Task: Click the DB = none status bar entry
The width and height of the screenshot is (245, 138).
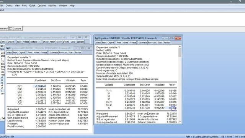Action: [227, 136]
